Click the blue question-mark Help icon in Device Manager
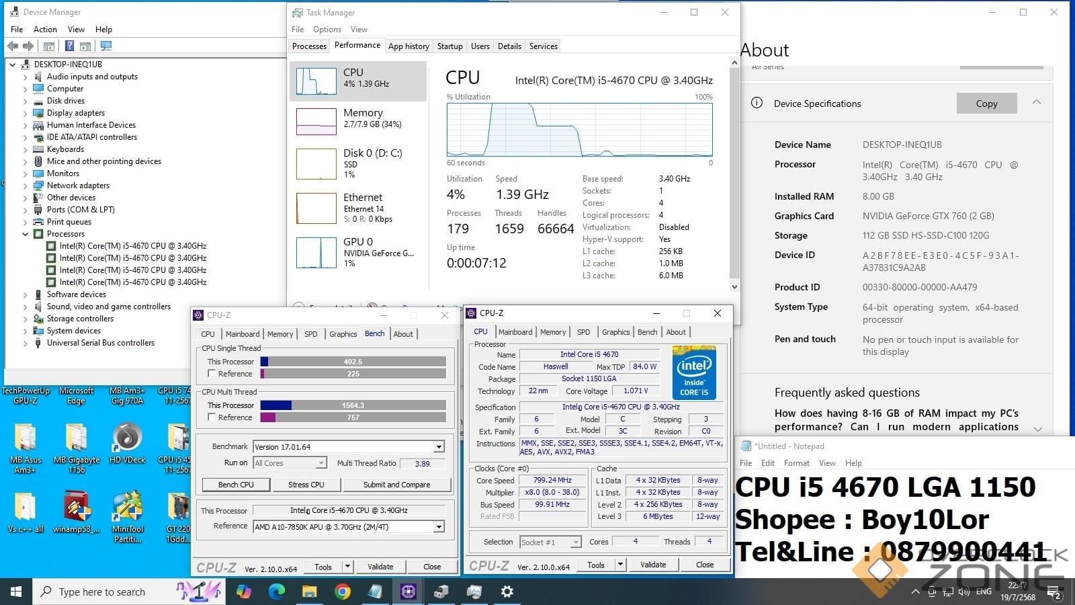Viewport: 1075px width, 605px height. tap(69, 46)
